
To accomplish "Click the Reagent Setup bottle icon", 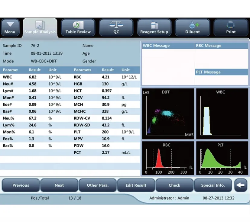I will tap(154, 24).
